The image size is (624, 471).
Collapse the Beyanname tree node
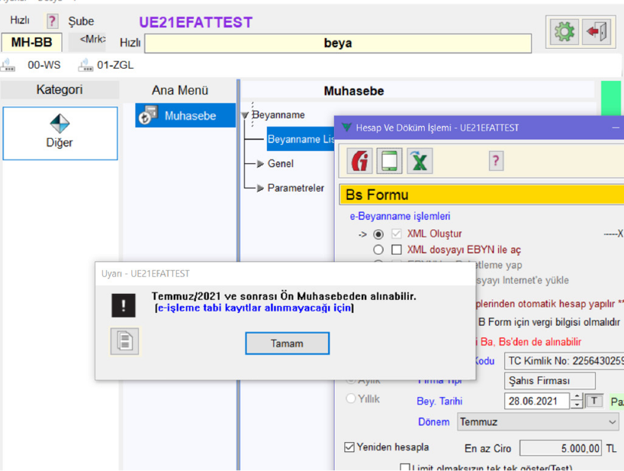click(246, 115)
